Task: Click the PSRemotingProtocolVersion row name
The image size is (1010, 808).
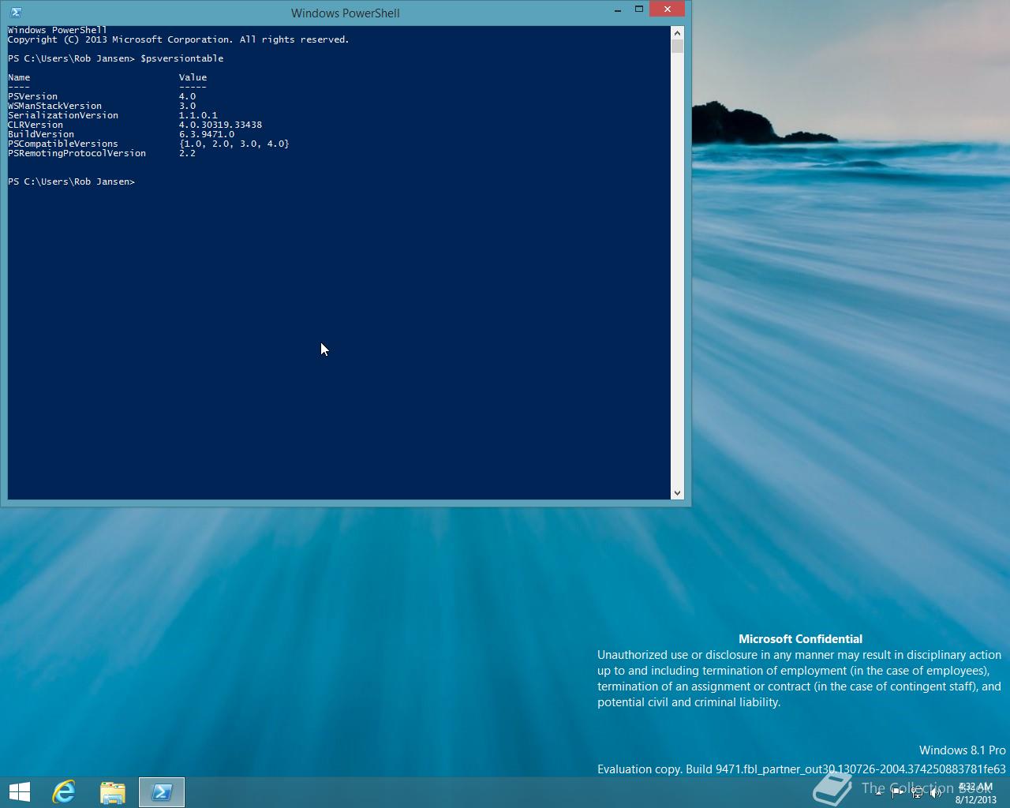Action: pos(77,153)
